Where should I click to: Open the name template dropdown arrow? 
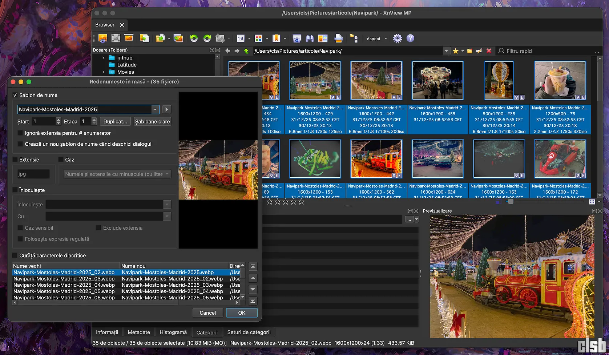155,109
